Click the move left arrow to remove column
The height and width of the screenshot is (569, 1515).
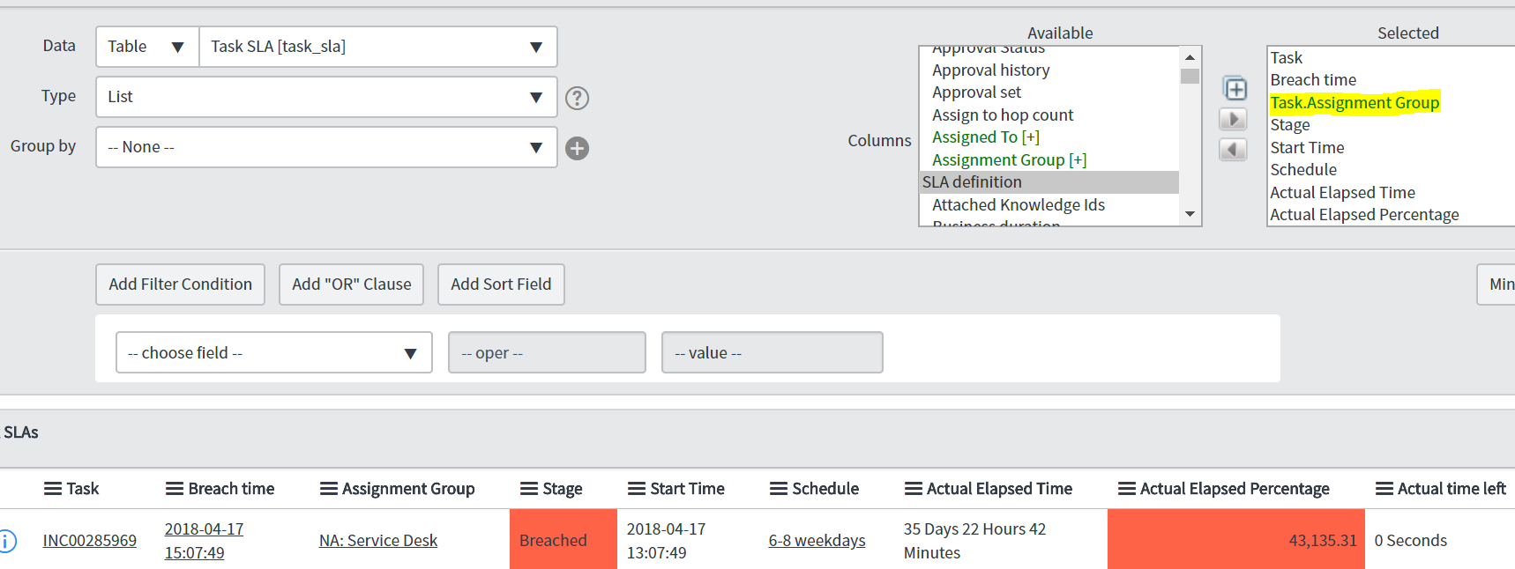[1233, 150]
